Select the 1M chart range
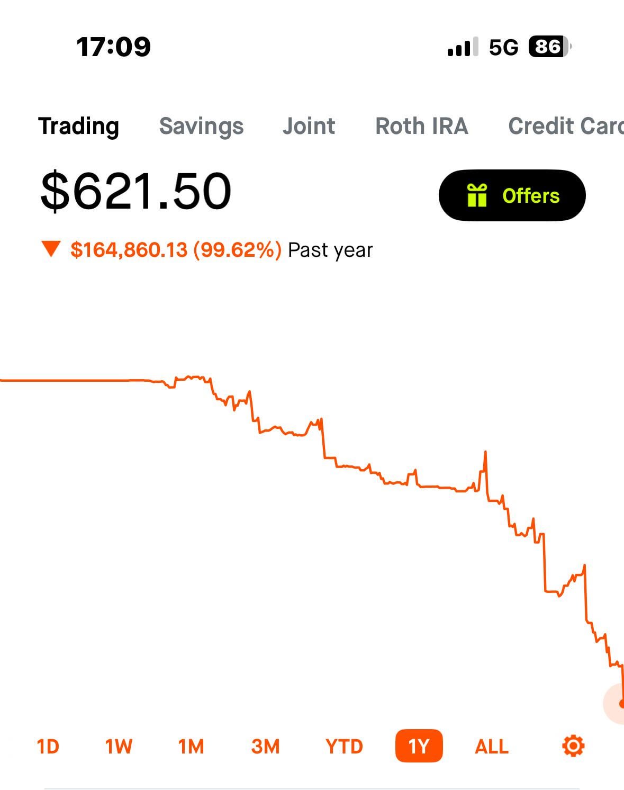The width and height of the screenshot is (624, 790). coord(191,747)
